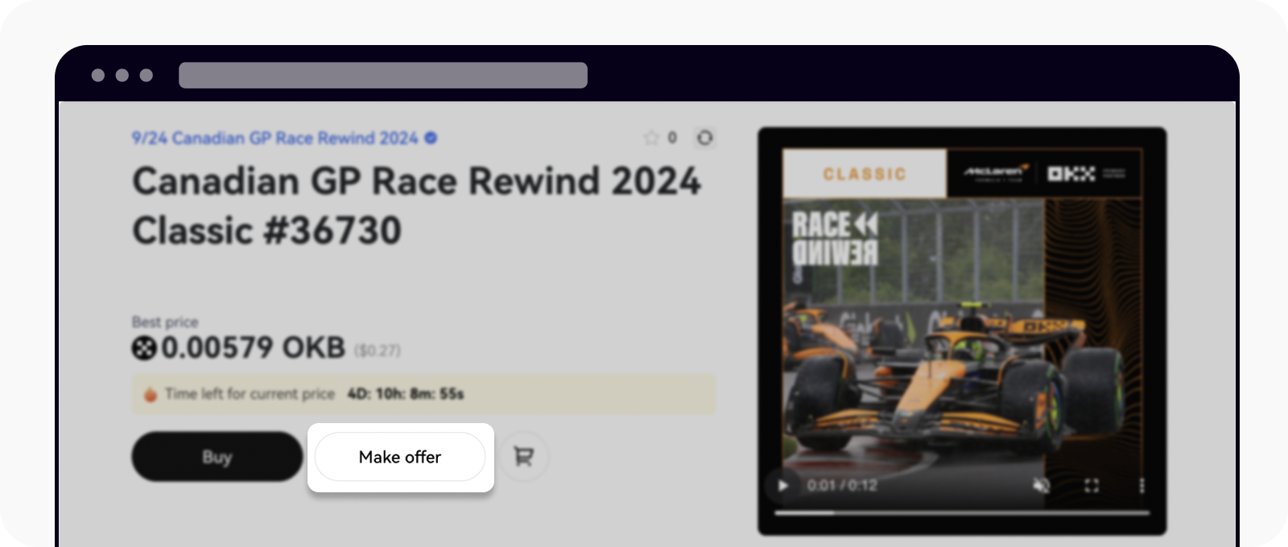Click the fire icon in the countdown banner
This screenshot has width=1288, height=547.
150,394
